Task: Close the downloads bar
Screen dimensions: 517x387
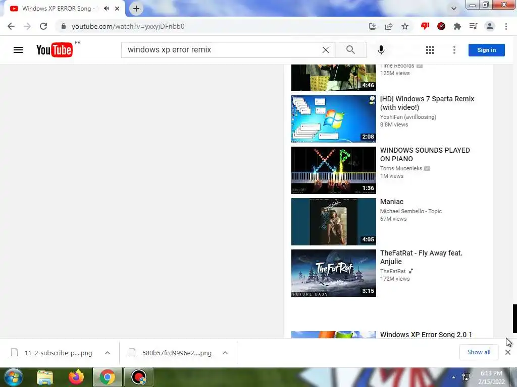Action: tap(508, 352)
